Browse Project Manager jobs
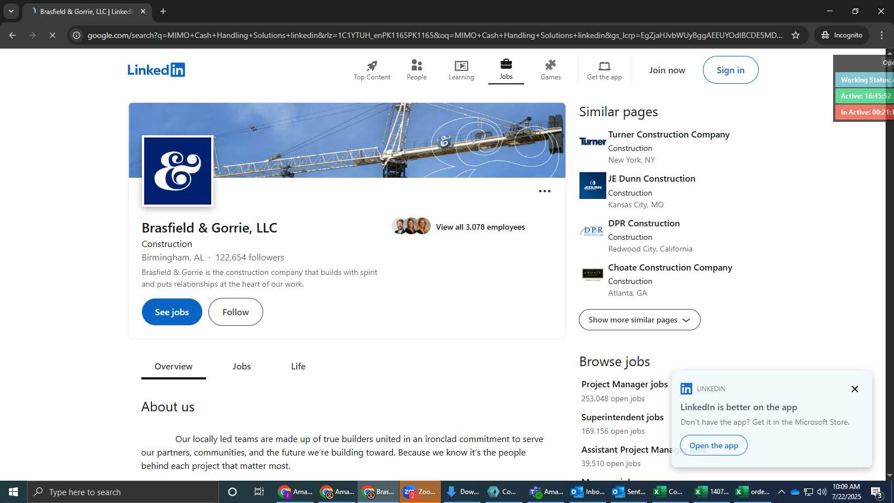Image resolution: width=894 pixels, height=503 pixels. pyautogui.click(x=624, y=385)
